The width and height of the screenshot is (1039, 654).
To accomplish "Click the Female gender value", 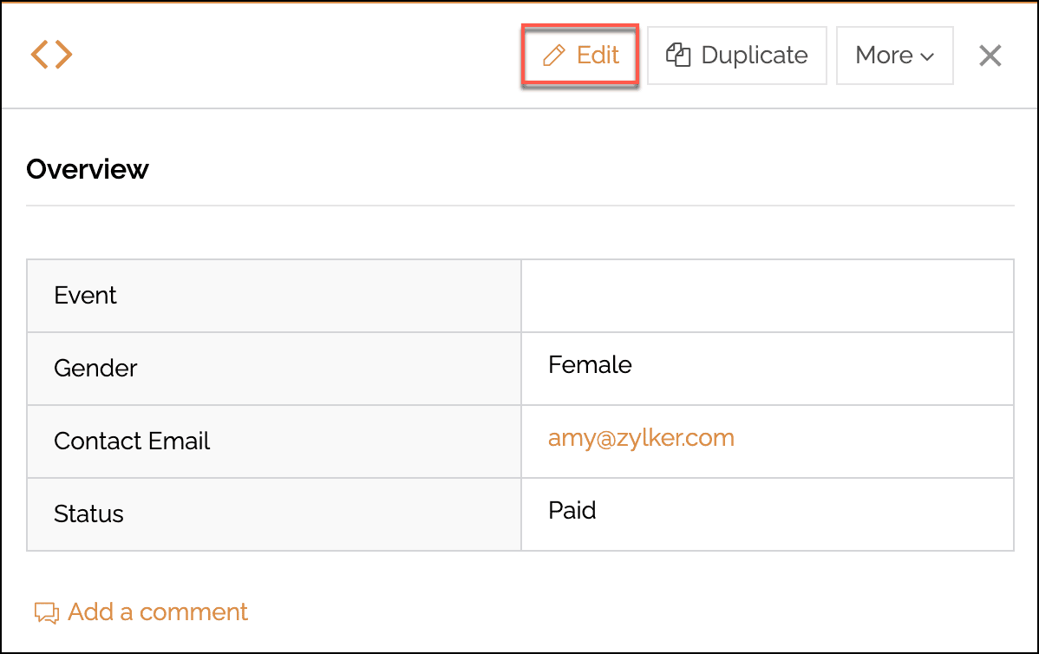I will pyautogui.click(x=590, y=365).
